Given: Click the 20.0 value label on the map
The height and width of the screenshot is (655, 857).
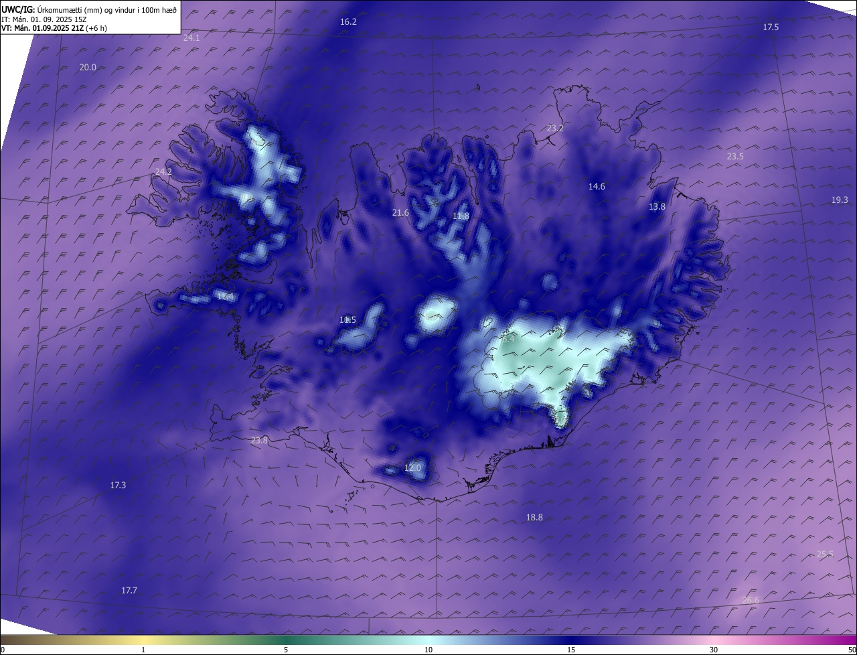Looking at the screenshot, I should (88, 68).
